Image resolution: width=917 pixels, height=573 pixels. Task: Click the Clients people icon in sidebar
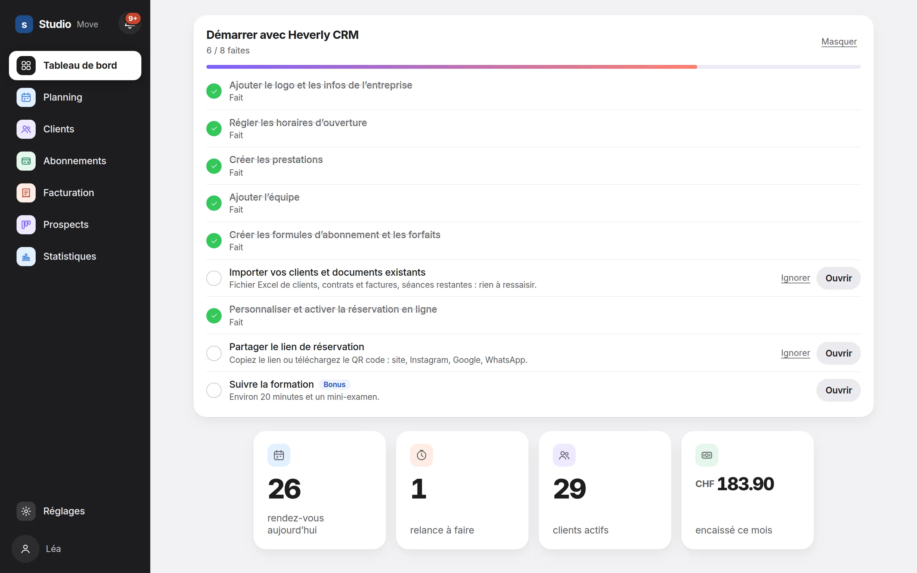[26, 129]
